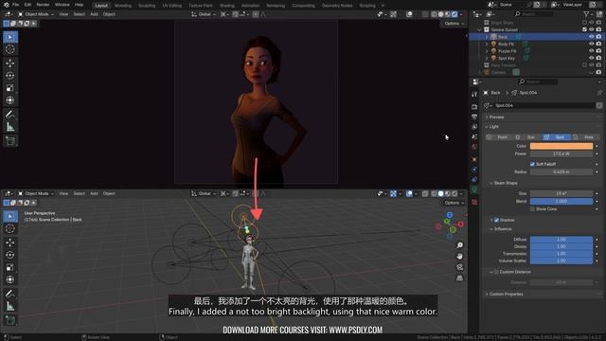Open the Render menu
This screenshot has height=341, width=606.
(43, 5)
